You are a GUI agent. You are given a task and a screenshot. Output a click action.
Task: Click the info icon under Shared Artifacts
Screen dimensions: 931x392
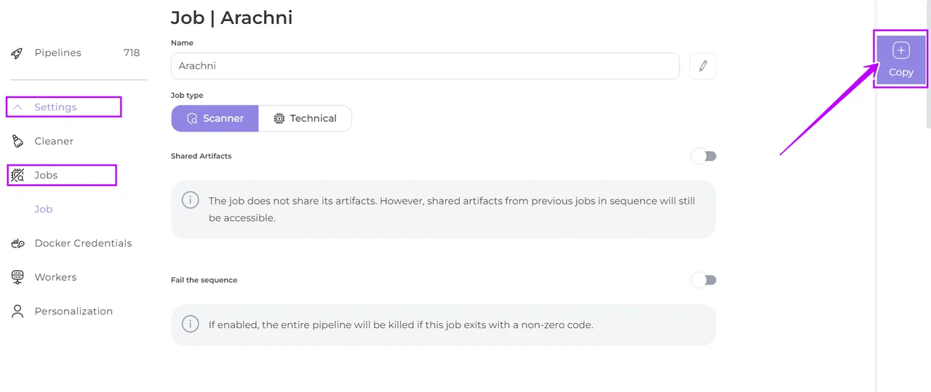pyautogui.click(x=191, y=200)
